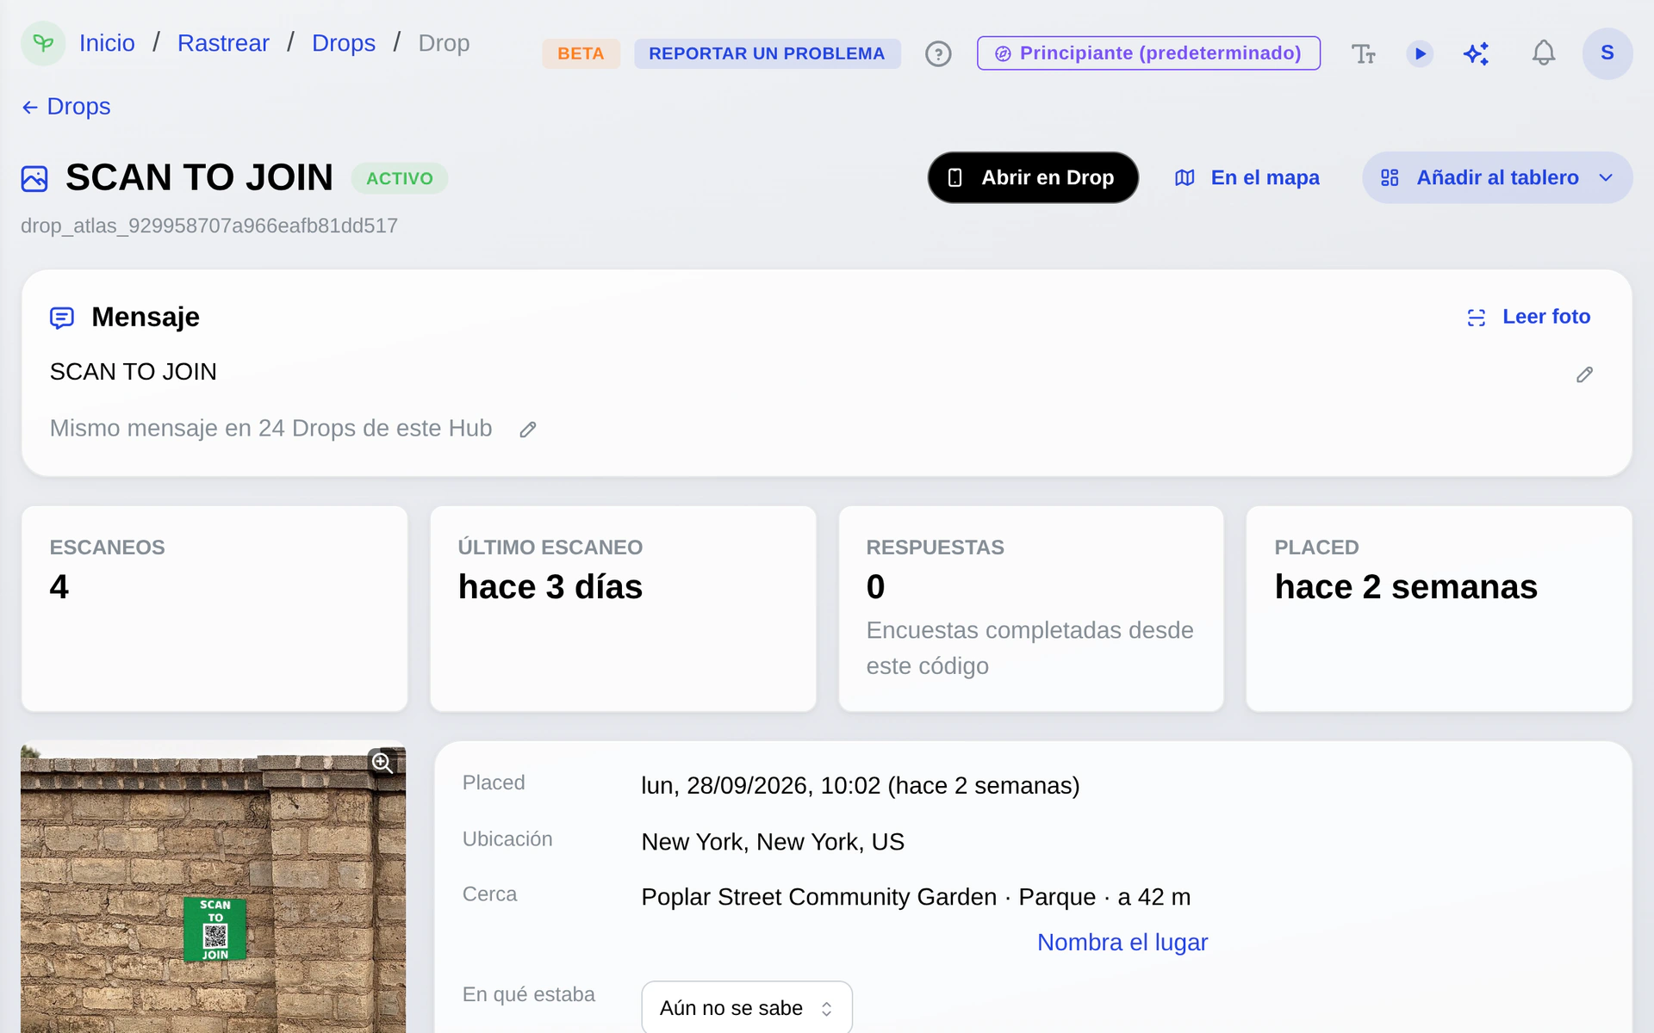Click the image icon beside SCAN TO JOIN
The width and height of the screenshot is (1654, 1033).
pyautogui.click(x=34, y=178)
